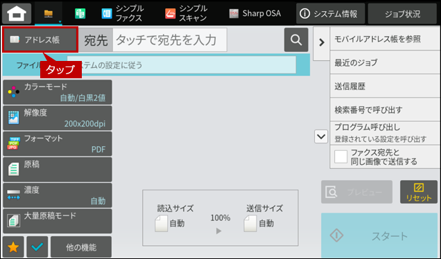The height and width of the screenshot is (259, 441).
Task: Go to the Home screen icon
Action: point(17,13)
